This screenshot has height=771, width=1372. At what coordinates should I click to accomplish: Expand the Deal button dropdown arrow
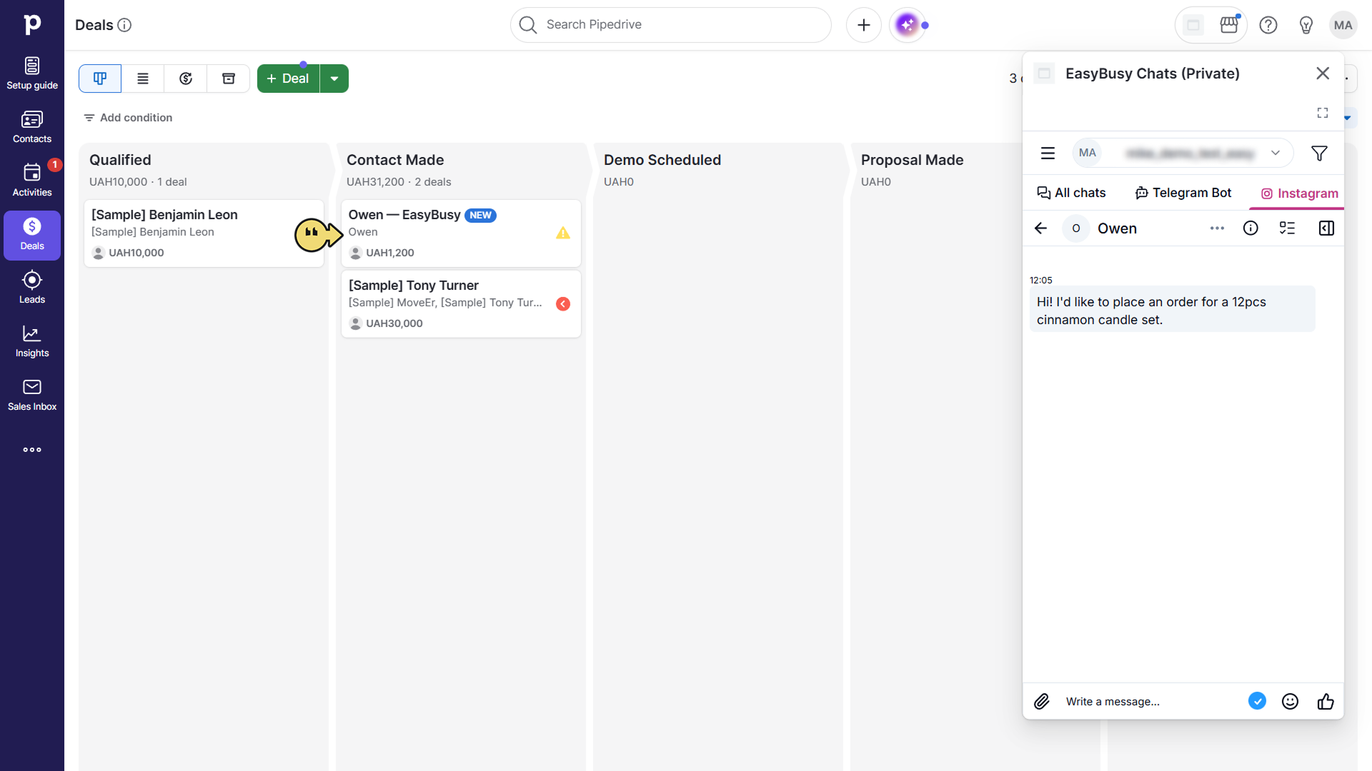[334, 79]
